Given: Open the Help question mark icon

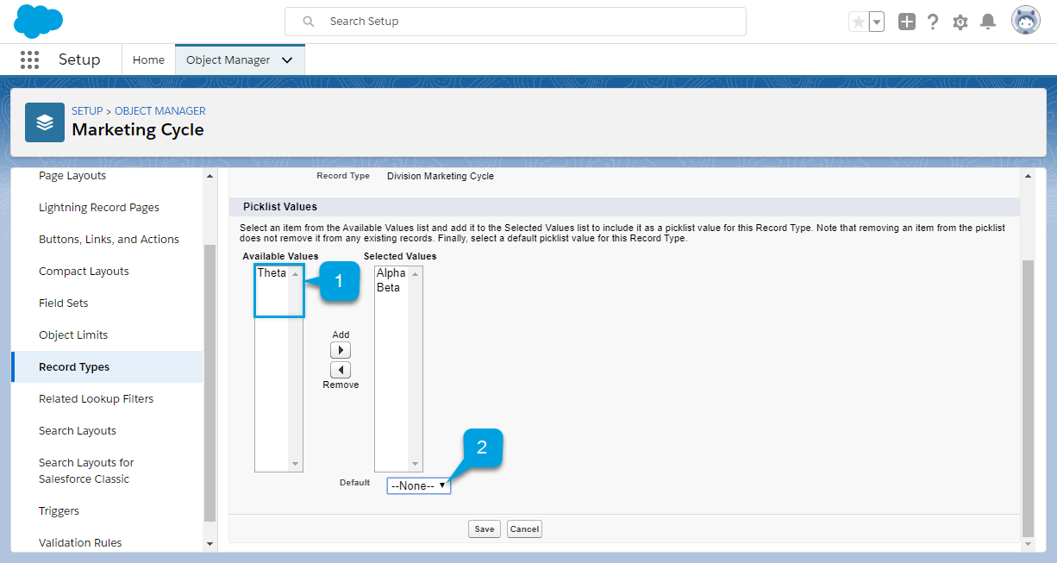Looking at the screenshot, I should 933,22.
